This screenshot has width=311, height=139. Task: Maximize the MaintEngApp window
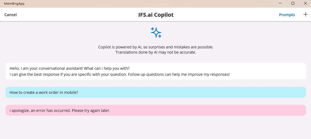coord(293,4)
